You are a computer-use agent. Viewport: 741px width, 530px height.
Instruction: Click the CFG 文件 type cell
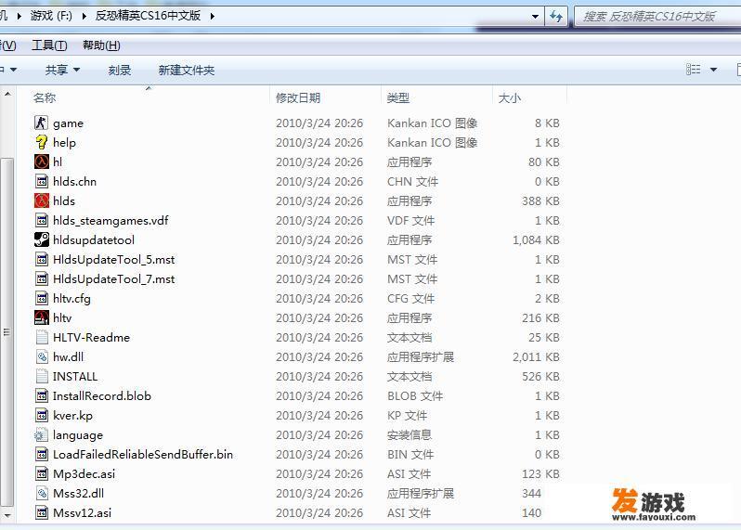(x=410, y=299)
